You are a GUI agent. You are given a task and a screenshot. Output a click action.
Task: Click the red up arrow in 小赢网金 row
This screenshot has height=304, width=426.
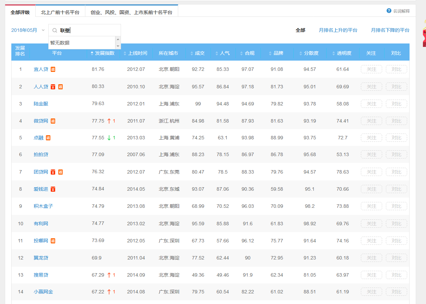tap(109, 292)
